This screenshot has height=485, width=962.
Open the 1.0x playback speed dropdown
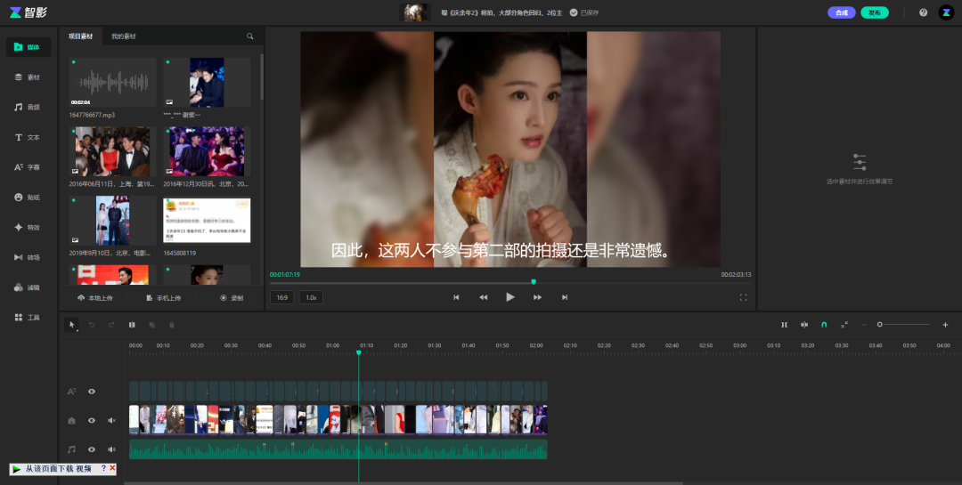point(311,297)
